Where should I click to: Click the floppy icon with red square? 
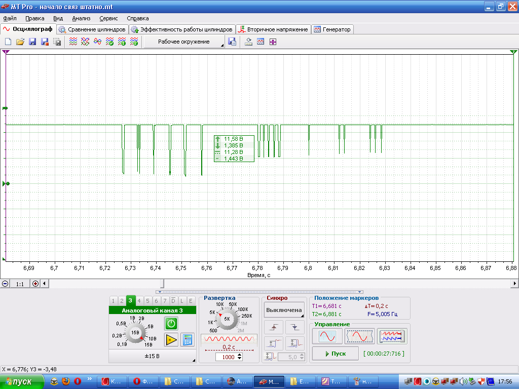(45, 42)
